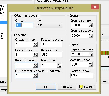Click the Валюта маржи field with USD
This screenshot has height=96, width=109.
[x=82, y=75]
